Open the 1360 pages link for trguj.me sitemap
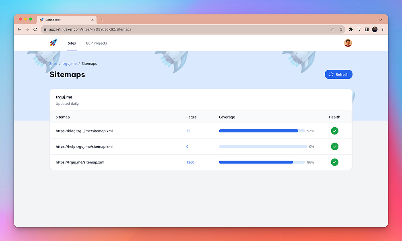 point(190,162)
